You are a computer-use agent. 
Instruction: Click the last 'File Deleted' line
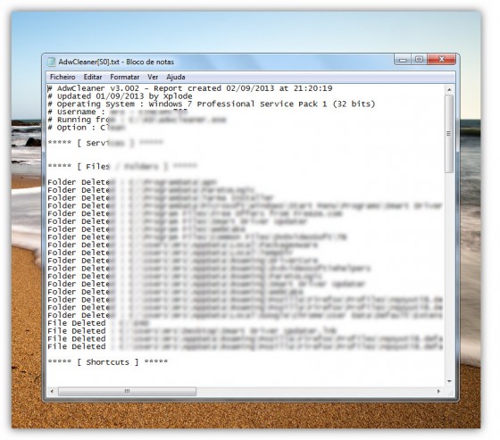245,346
